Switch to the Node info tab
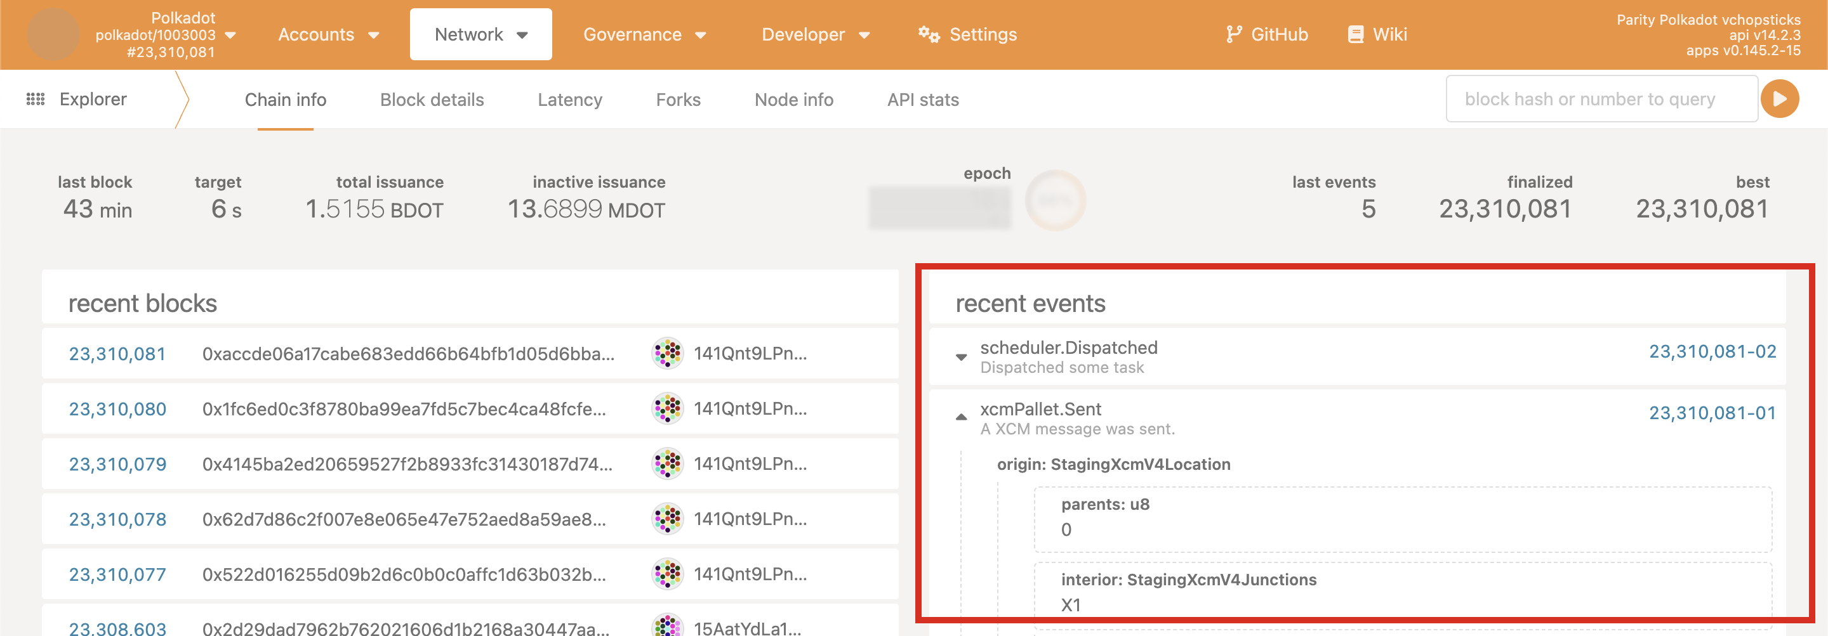 pos(793,100)
